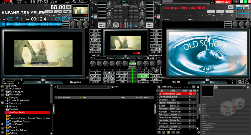Open the info panel settings gear
Viewport: 251px width, 135px height.
[x=248, y=87]
